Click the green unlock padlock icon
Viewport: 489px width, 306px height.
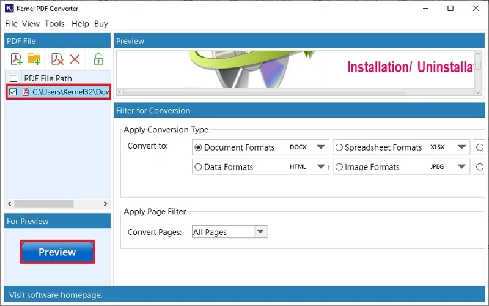[x=98, y=59]
